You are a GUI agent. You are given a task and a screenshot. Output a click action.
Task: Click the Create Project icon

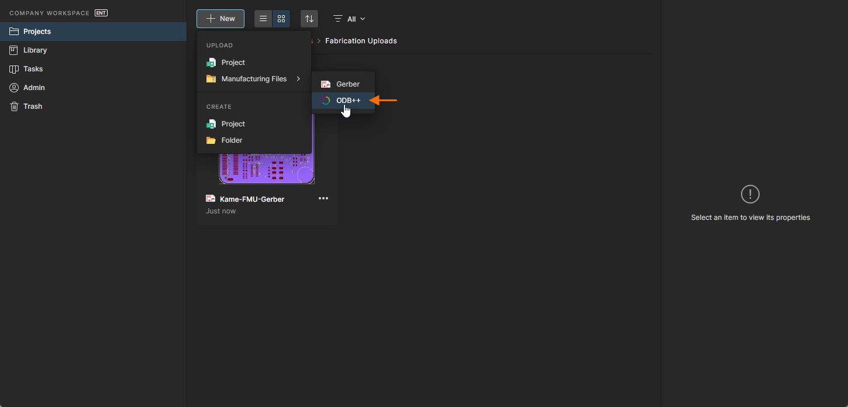[211, 124]
